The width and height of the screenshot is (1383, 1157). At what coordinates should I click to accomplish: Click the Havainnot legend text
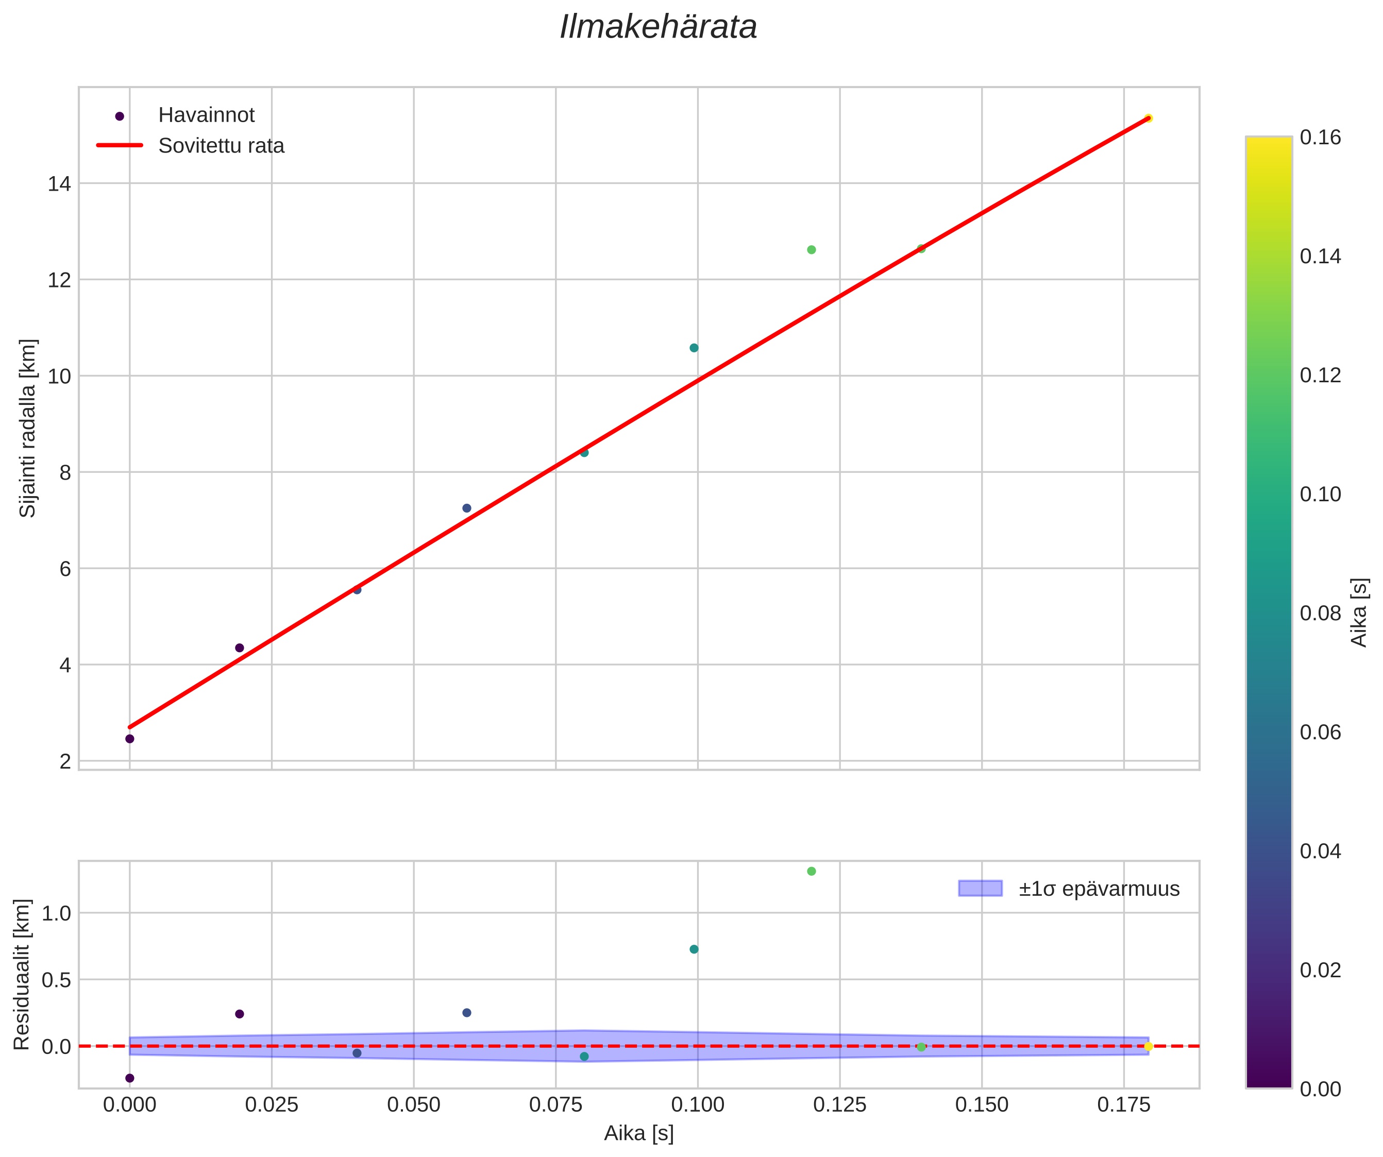[x=206, y=115]
